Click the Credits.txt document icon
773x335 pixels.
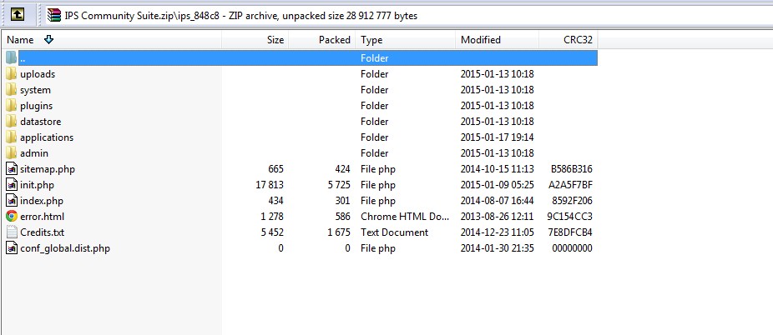(12, 232)
